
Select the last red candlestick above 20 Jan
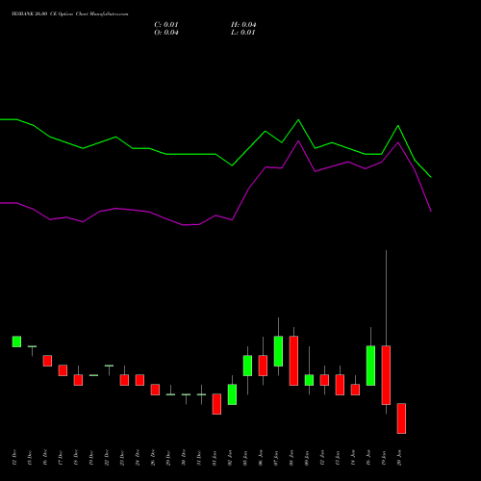tap(401, 418)
